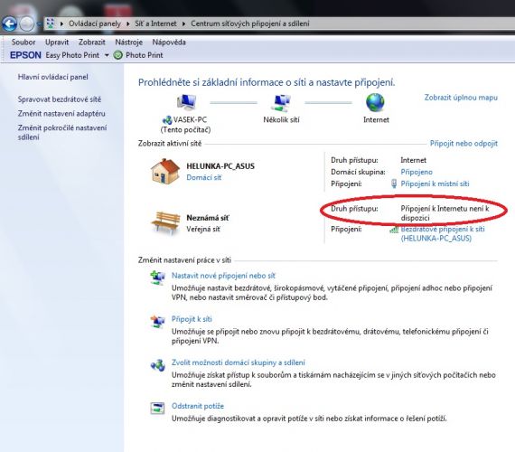Click the Internet globe icon

point(375,102)
